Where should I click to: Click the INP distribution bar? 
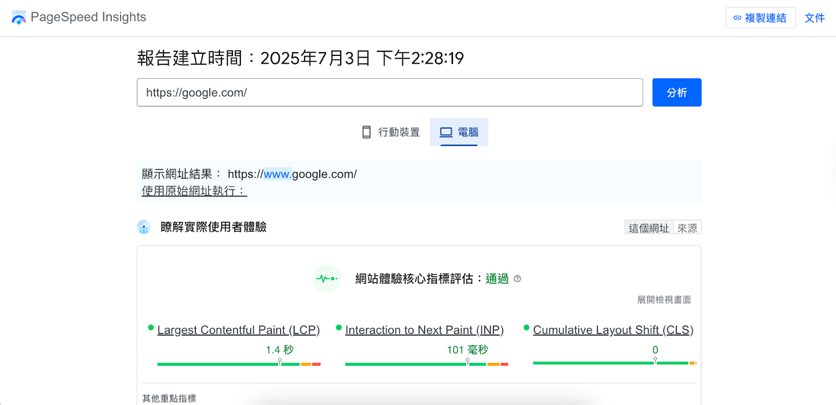point(427,364)
